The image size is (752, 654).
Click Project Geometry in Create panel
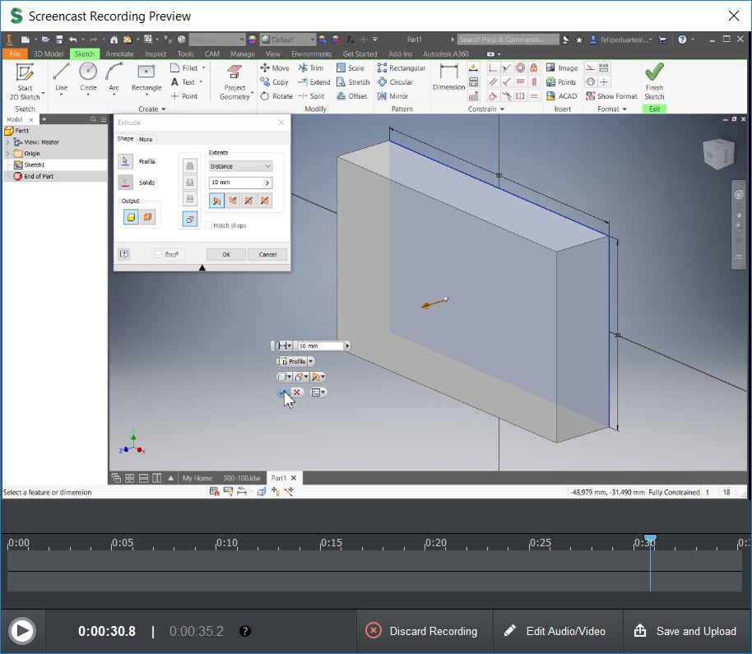pyautogui.click(x=234, y=80)
